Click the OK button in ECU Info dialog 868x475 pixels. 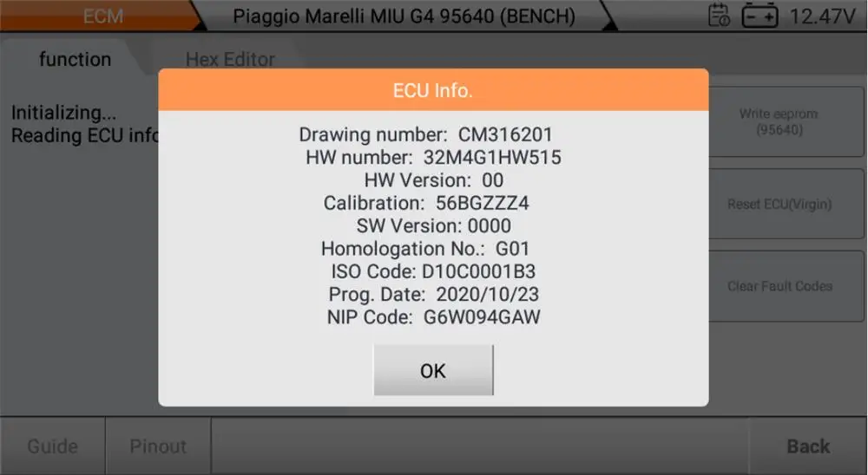tap(433, 370)
